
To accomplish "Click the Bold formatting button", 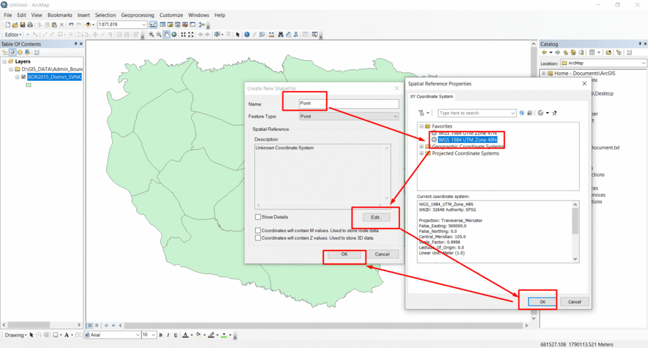I will pos(161,335).
